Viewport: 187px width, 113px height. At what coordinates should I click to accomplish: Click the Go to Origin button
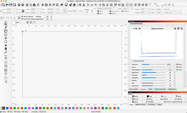pos(150,102)
